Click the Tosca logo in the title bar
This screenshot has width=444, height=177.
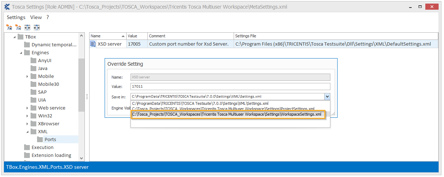point(7,7)
